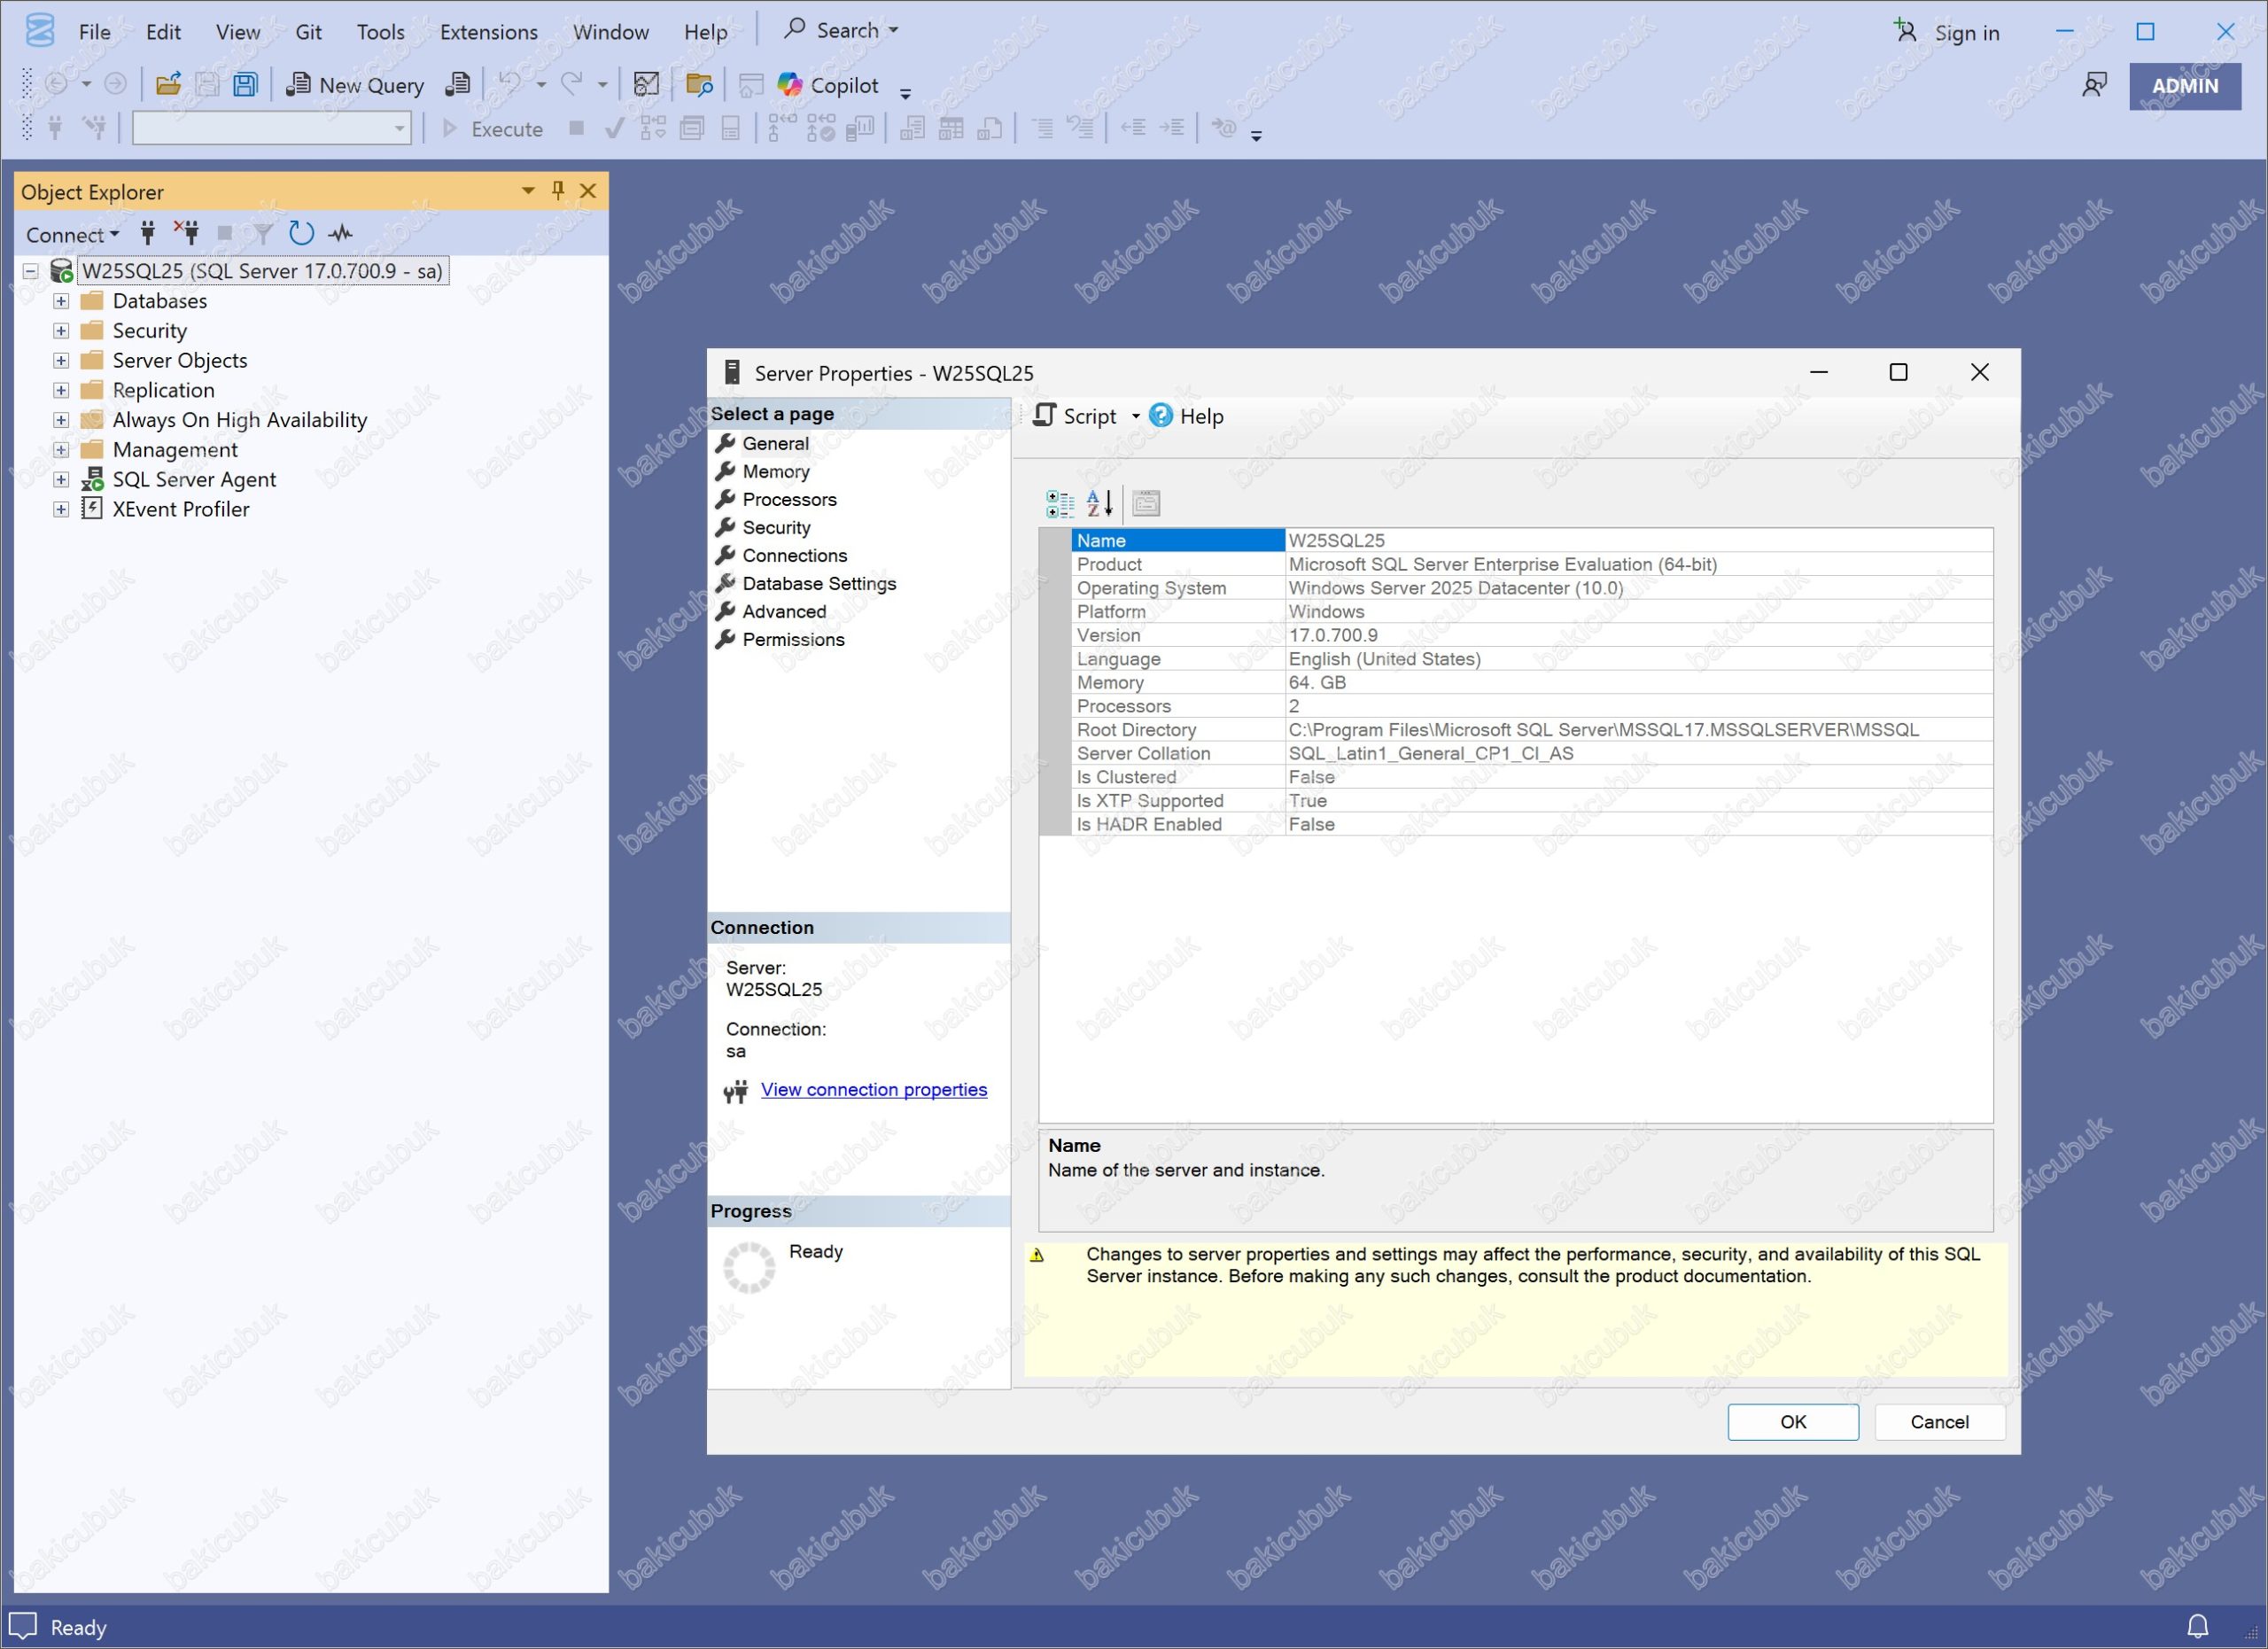Open the File menu
2268x1649 pixels.
pyautogui.click(x=95, y=32)
